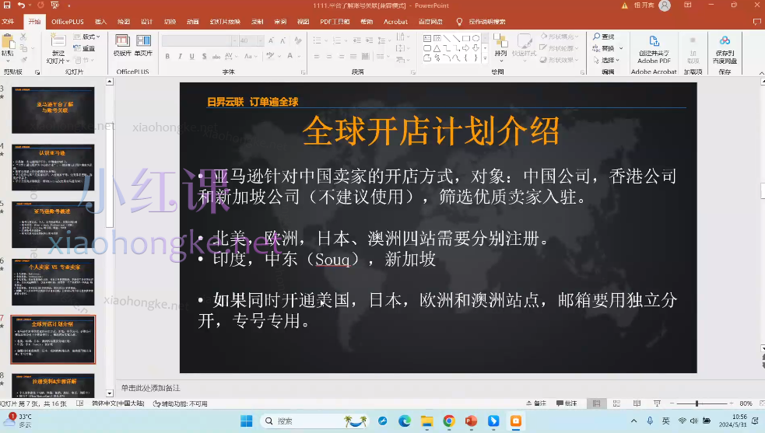Toggle text shadow (S) formatting
Image resolution: width=765 pixels, height=433 pixels.
coord(204,57)
